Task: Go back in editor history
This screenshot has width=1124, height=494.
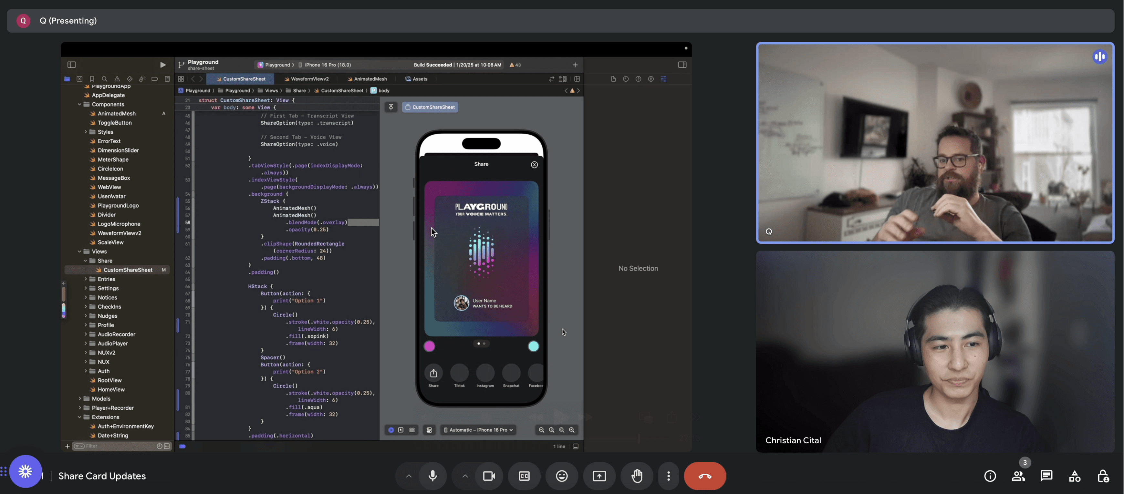Action: [193, 79]
